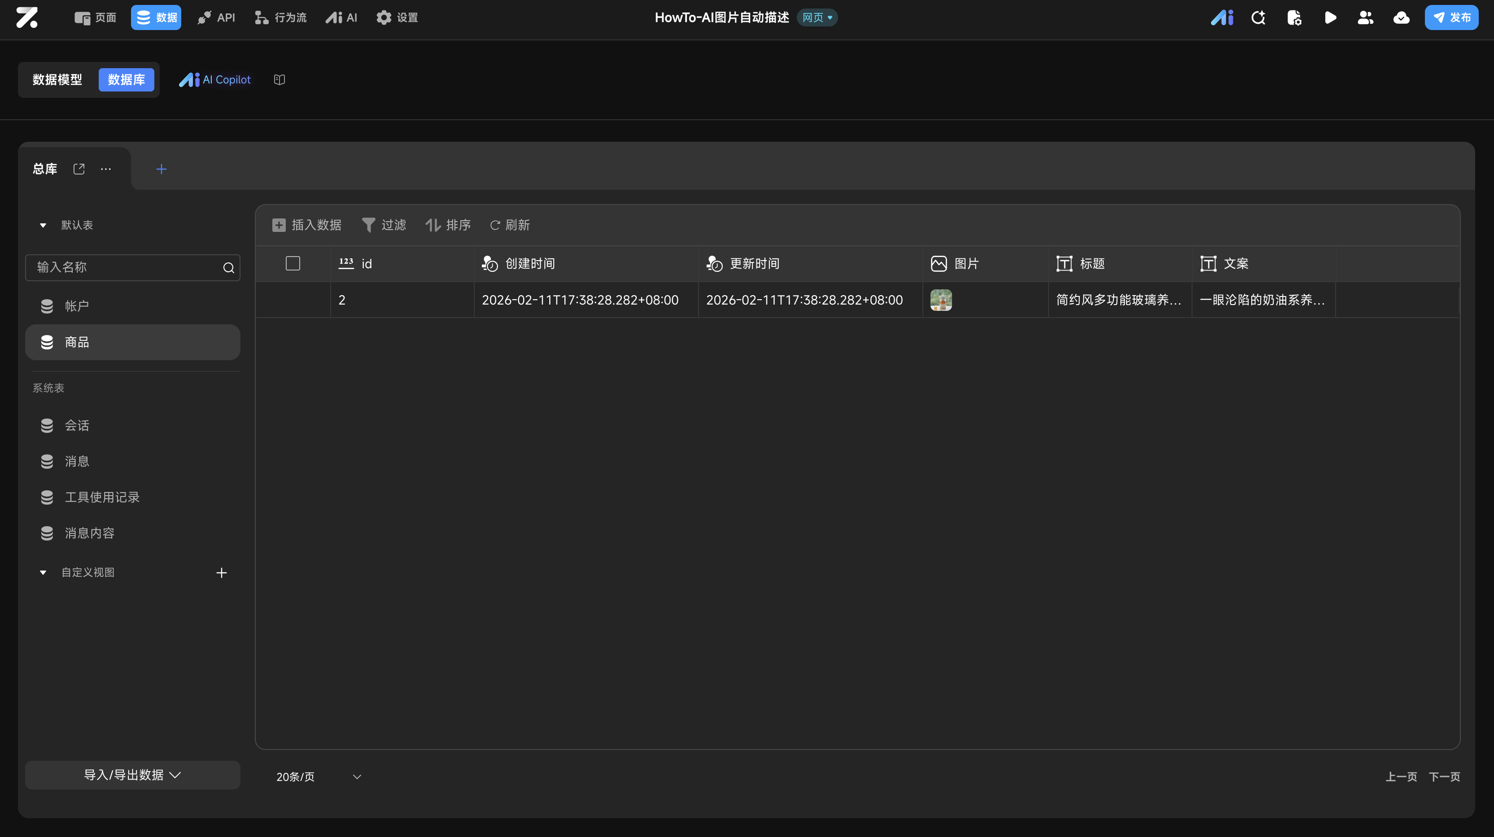Open the product image thumbnail in row
Image resolution: width=1494 pixels, height=837 pixels.
click(941, 300)
